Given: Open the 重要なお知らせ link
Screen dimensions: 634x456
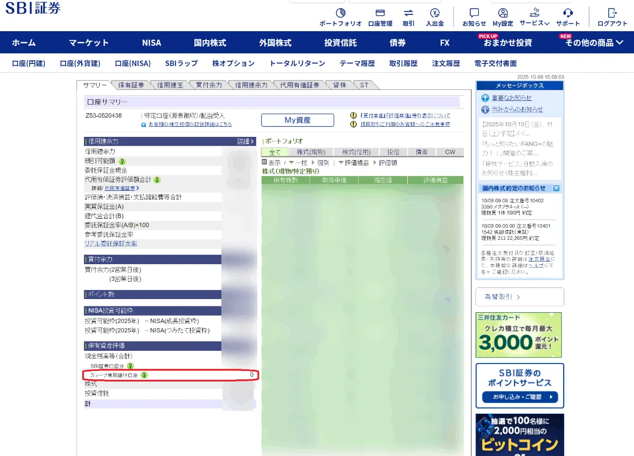Looking at the screenshot, I should pyautogui.click(x=511, y=98).
